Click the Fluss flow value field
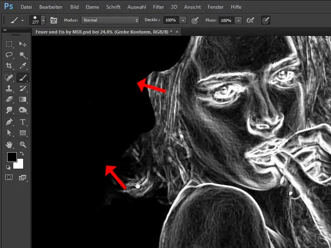 pyautogui.click(x=226, y=20)
